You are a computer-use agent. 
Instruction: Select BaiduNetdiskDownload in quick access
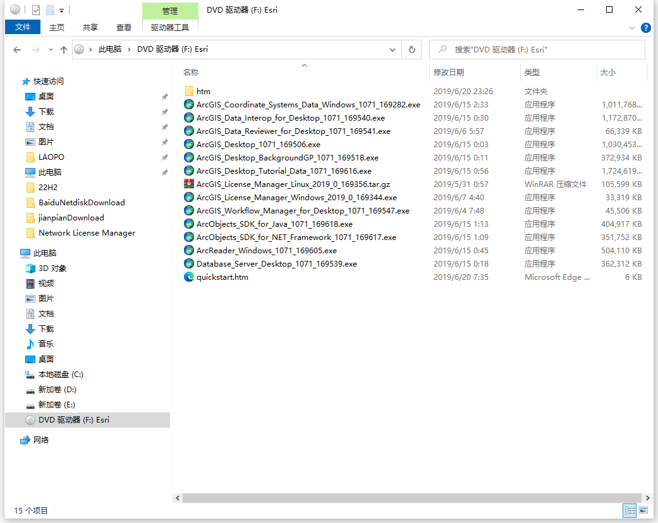[82, 203]
